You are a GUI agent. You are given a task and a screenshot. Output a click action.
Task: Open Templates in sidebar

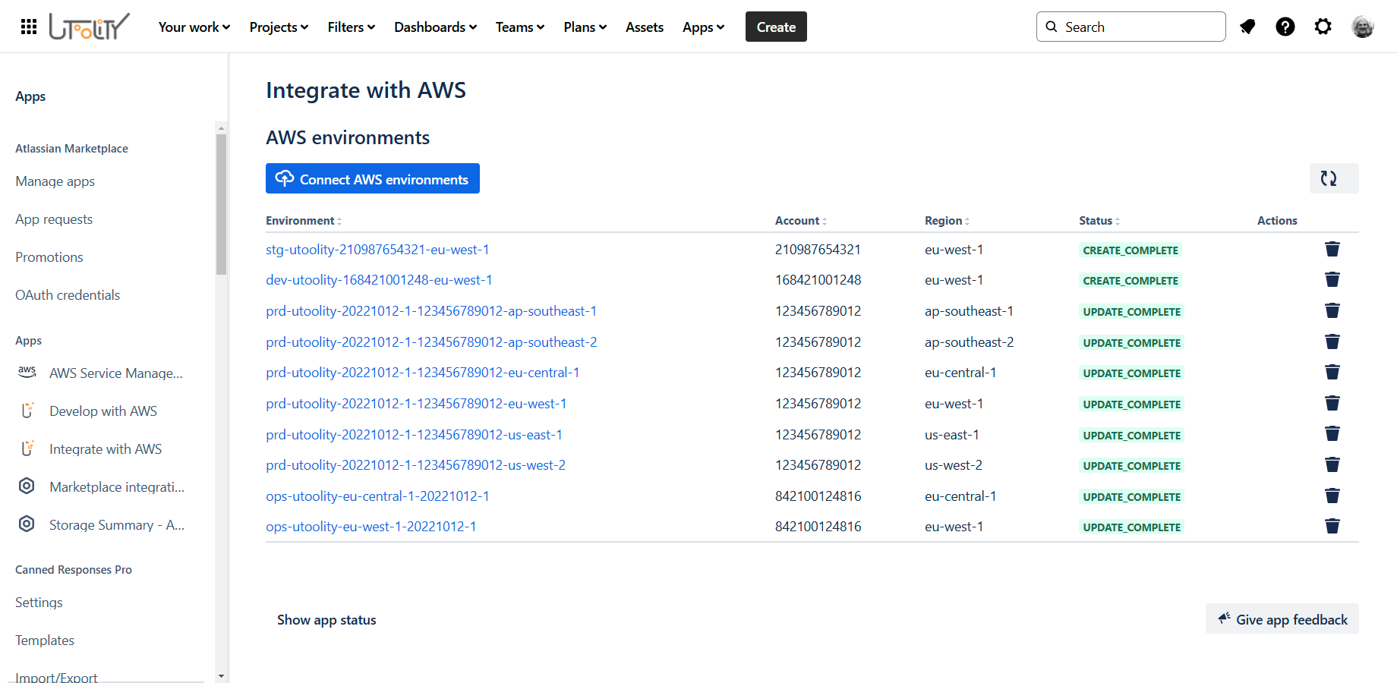tap(45, 641)
